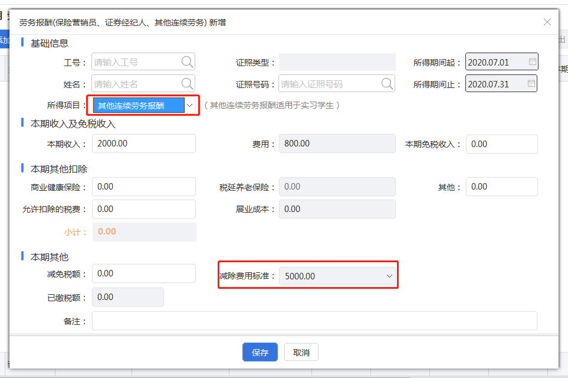Cancel the dialog with 取消 button
Viewport: 568px width, 378px height.
(x=301, y=352)
